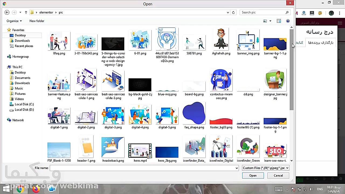Image resolution: width=345 pixels, height=194 pixels.
Task: Launch Firefox from the taskbar
Action: point(36,189)
